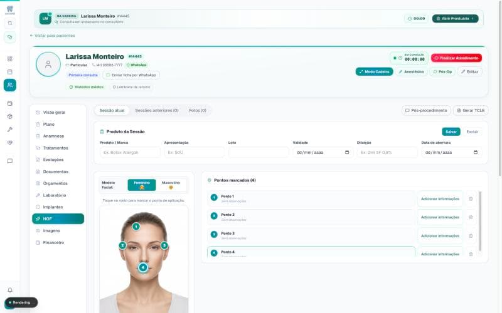502x313 pixels.
Task: Click Lembrete de retorno
Action: (131, 87)
